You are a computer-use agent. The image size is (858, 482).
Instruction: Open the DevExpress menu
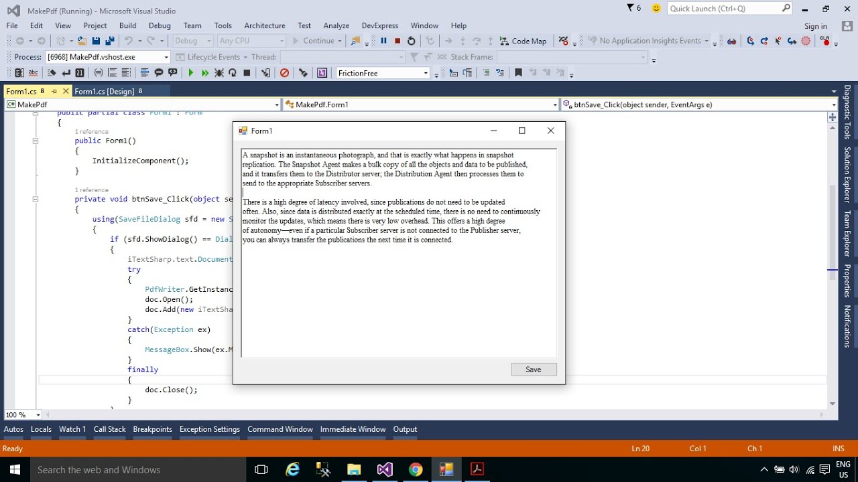pos(379,25)
